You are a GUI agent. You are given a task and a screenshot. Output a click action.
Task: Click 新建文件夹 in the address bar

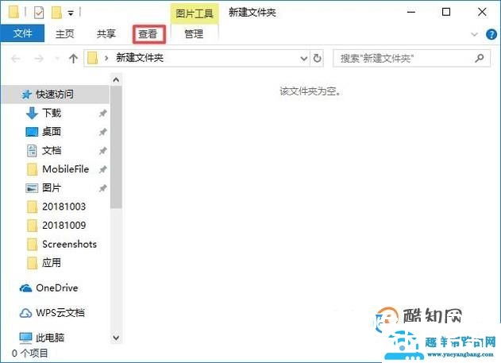[x=140, y=58]
